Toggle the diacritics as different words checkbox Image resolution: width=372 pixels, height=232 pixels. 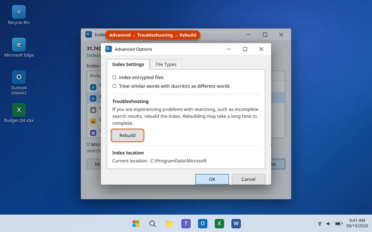[114, 86]
